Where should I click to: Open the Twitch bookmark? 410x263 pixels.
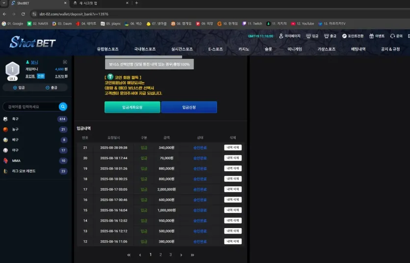252,24
